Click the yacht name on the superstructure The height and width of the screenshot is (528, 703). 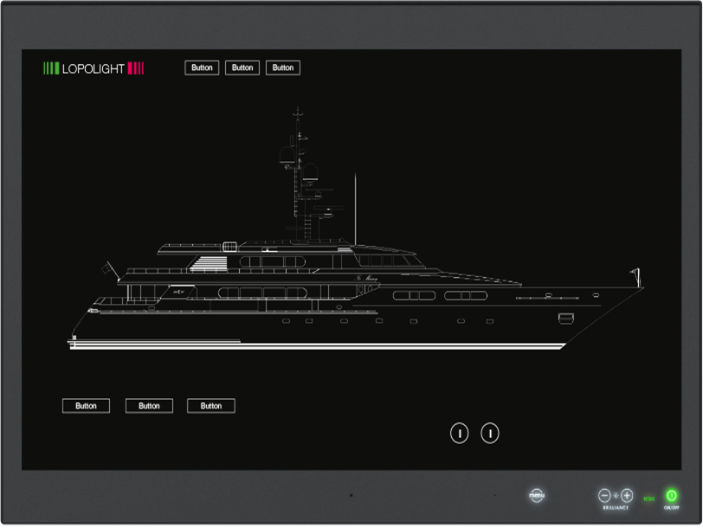[367, 278]
